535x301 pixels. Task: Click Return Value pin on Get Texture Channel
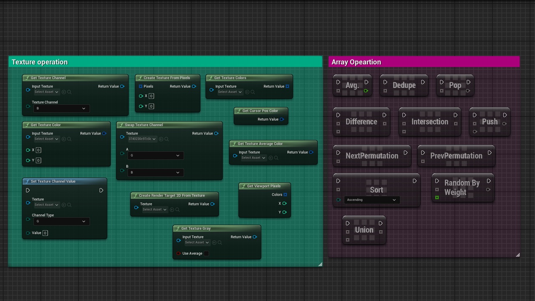[122, 87]
